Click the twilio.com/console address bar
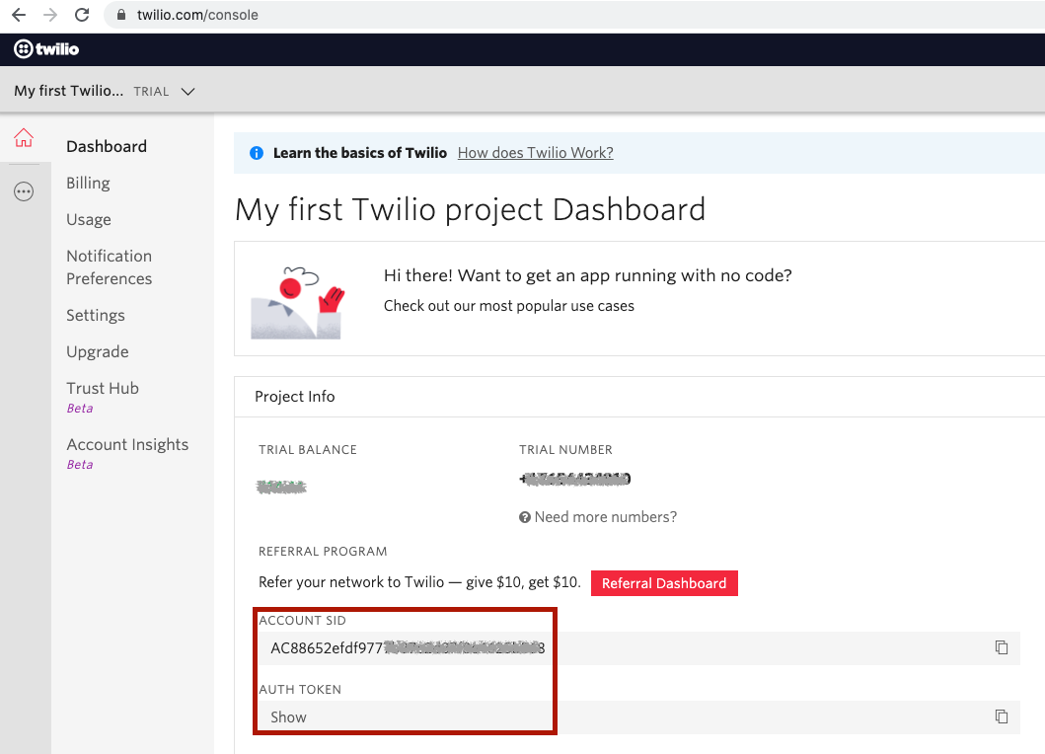This screenshot has width=1045, height=754. [x=573, y=15]
